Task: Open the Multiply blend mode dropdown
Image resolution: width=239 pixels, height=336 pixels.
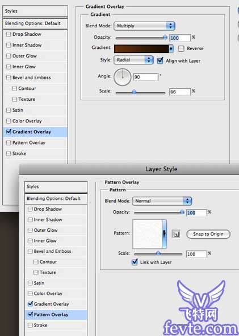Action: 144,26
